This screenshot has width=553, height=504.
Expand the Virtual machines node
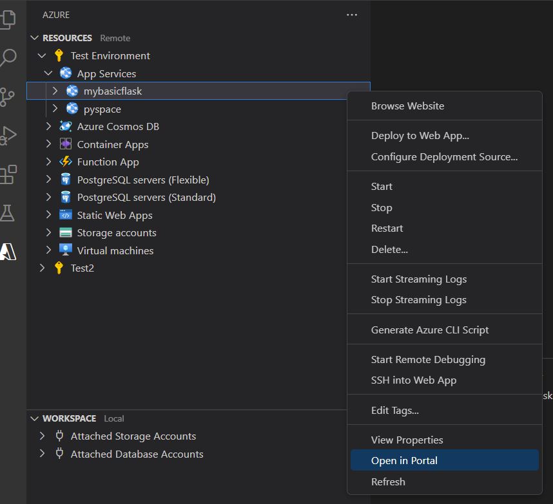48,250
